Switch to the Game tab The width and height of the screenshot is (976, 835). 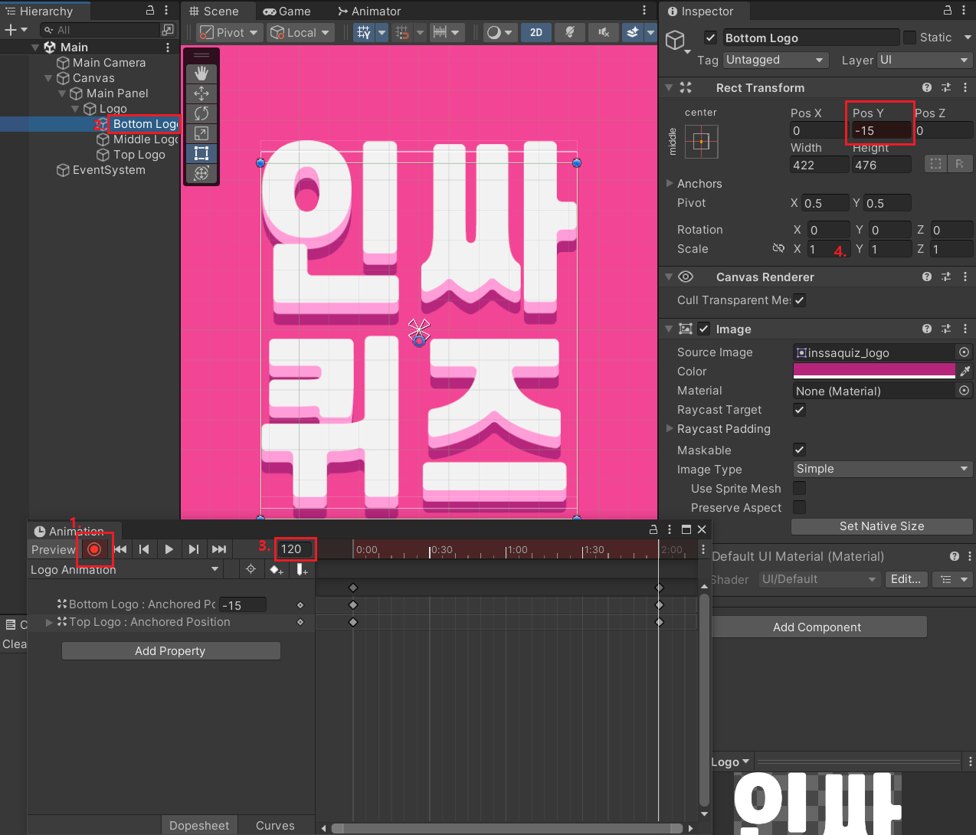[x=287, y=11]
